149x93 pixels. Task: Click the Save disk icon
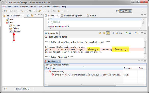[12, 11]
